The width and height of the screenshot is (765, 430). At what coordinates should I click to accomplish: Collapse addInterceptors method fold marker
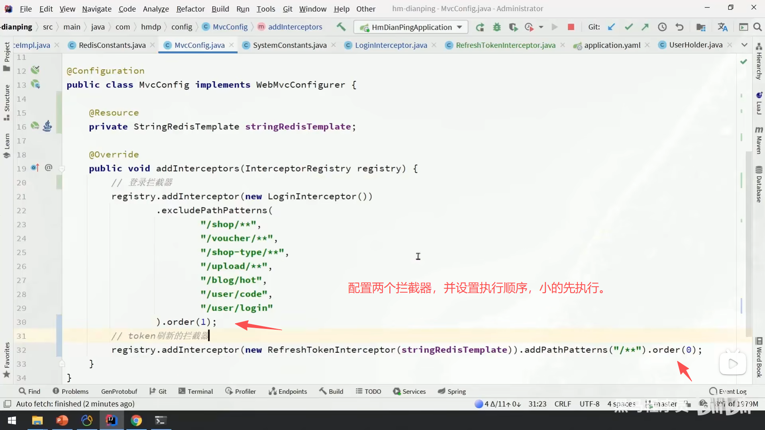coord(62,169)
